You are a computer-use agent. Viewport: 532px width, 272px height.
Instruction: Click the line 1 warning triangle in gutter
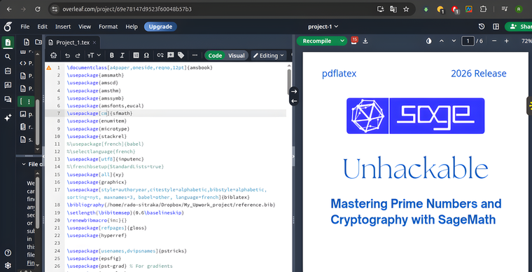tap(49, 67)
